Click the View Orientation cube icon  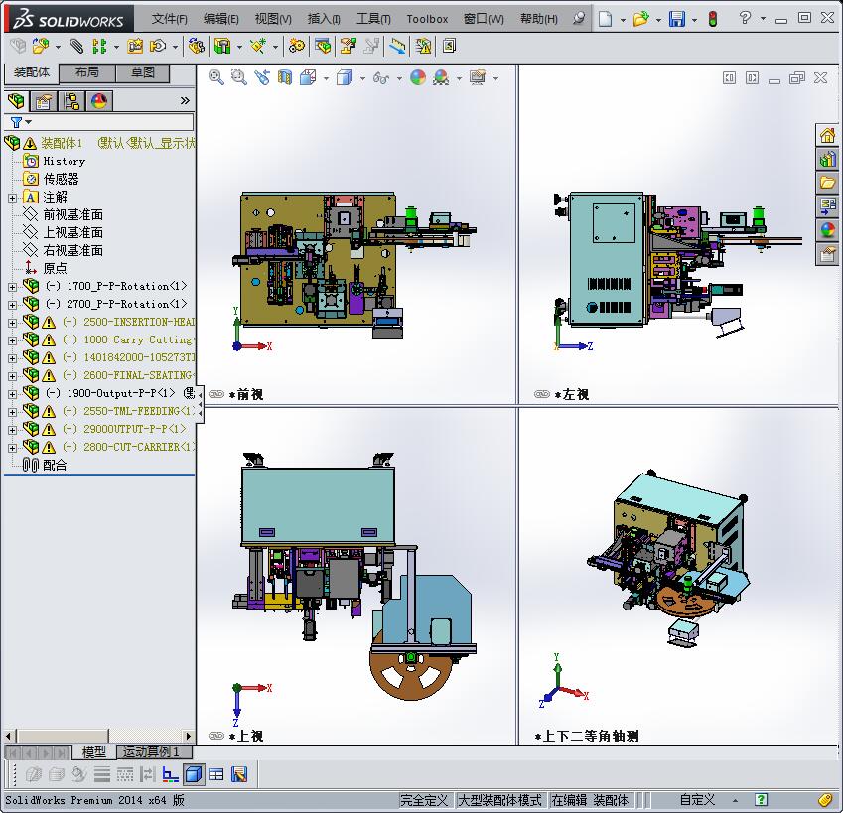coord(308,77)
